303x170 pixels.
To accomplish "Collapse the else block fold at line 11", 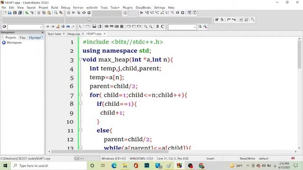I will 80,130.
